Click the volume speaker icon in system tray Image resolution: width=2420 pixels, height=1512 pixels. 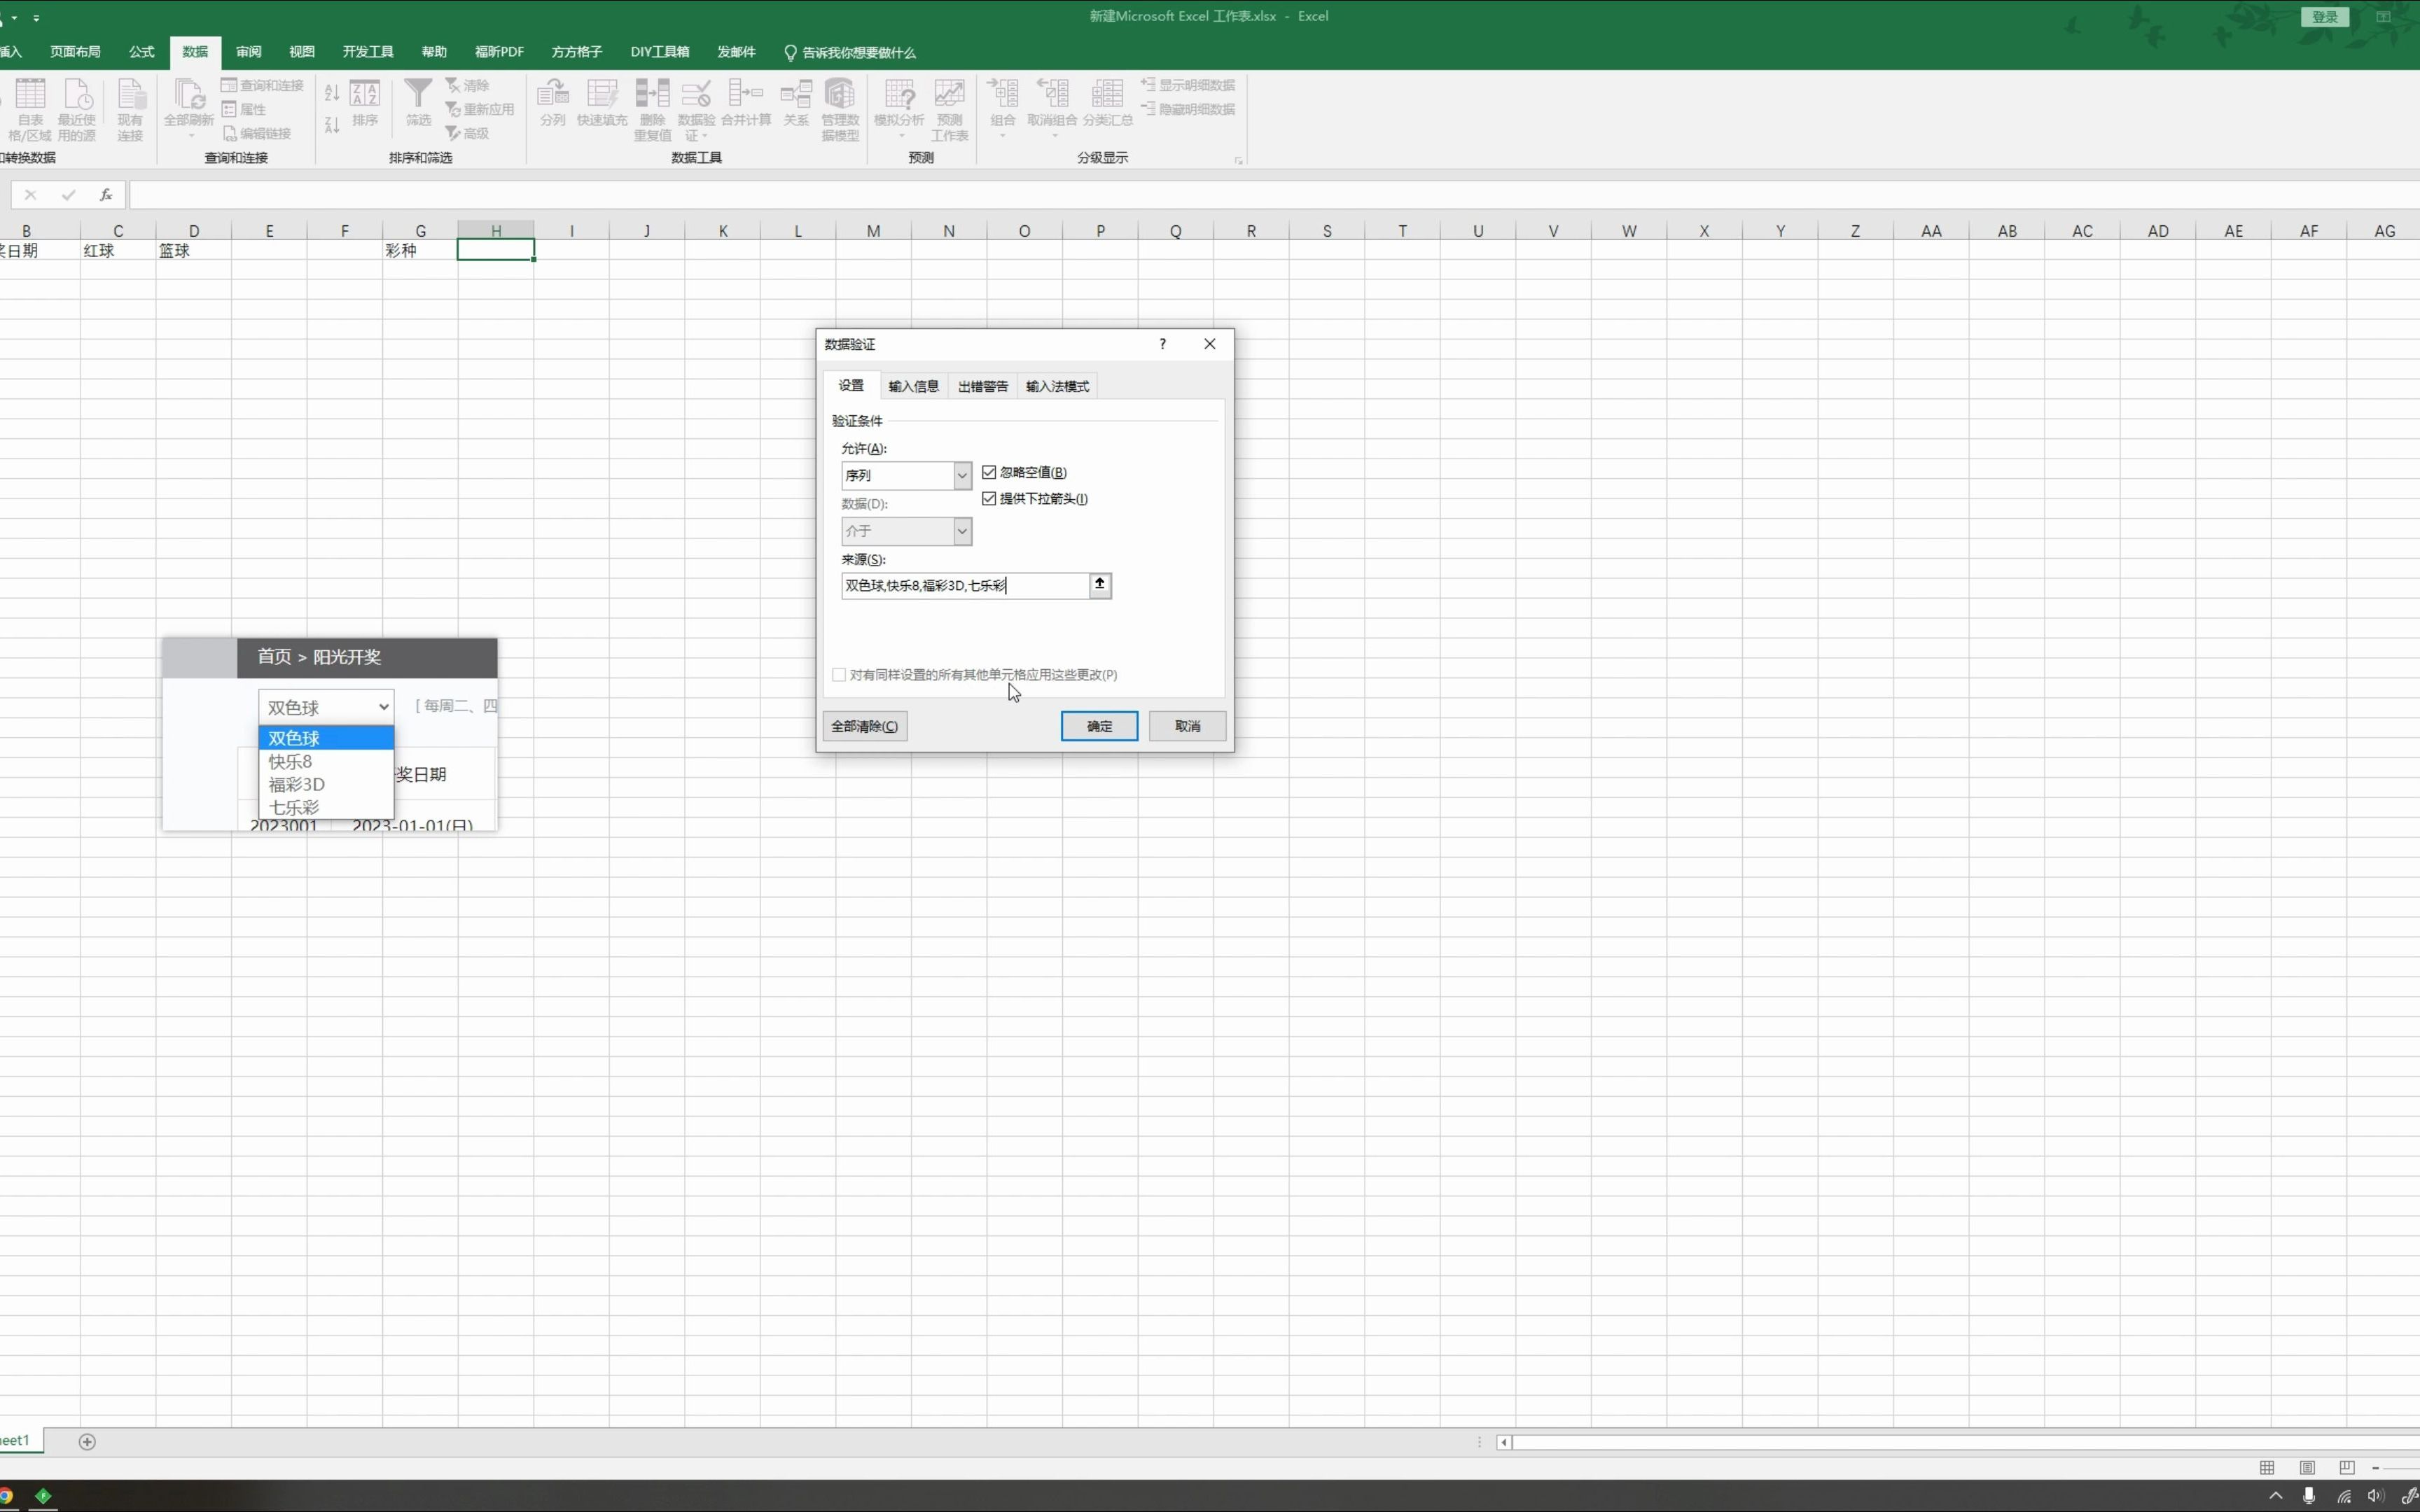2376,1496
